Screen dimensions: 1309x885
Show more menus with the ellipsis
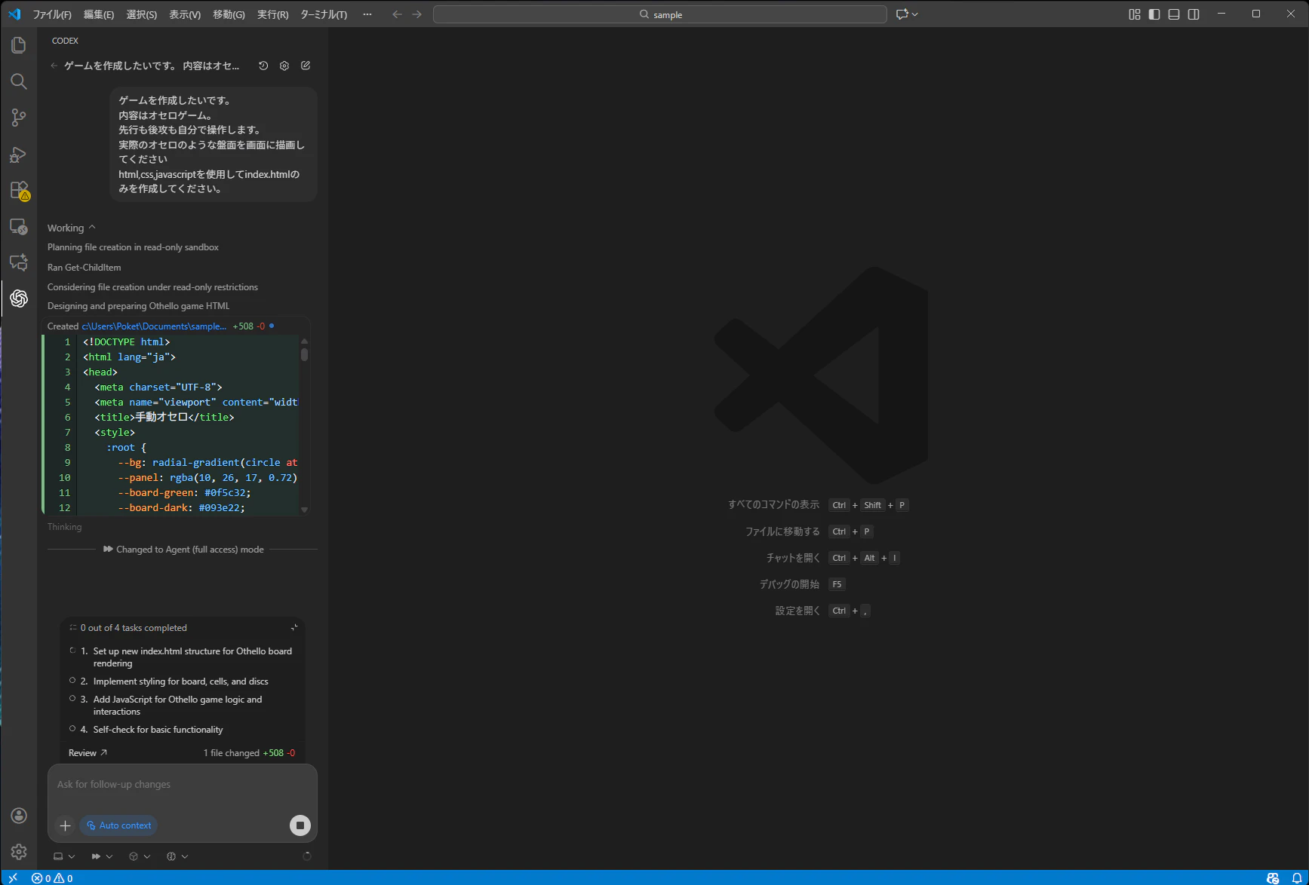tap(367, 14)
